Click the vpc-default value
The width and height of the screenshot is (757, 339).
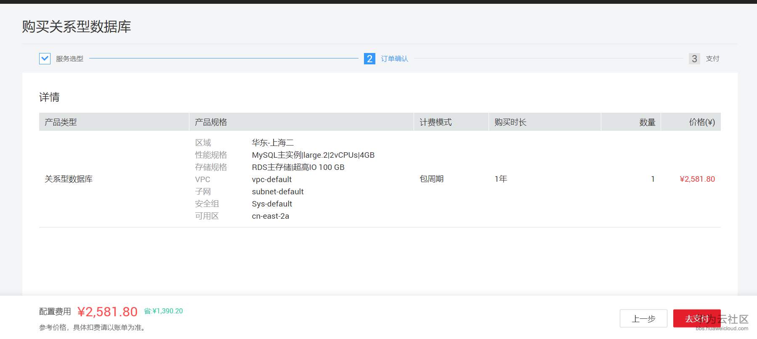point(272,179)
